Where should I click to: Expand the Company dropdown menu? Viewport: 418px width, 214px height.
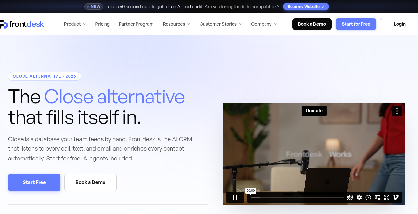click(264, 24)
